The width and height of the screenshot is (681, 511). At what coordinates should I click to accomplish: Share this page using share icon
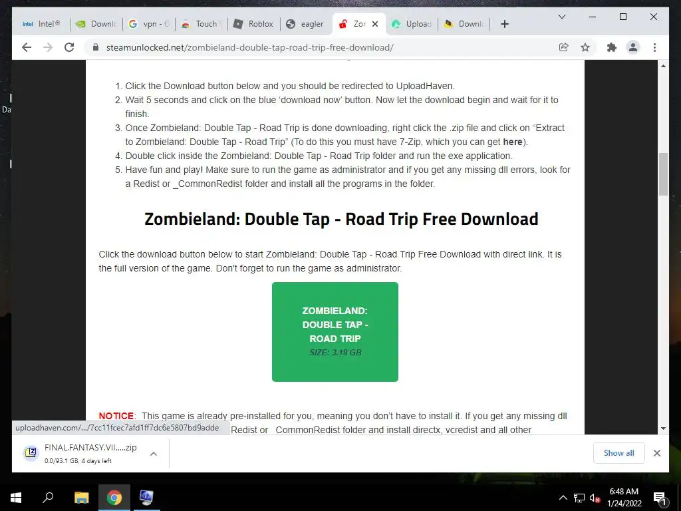[x=564, y=47]
